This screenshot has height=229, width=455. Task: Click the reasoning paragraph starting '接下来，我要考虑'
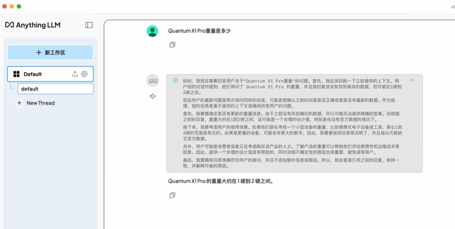(x=292, y=133)
